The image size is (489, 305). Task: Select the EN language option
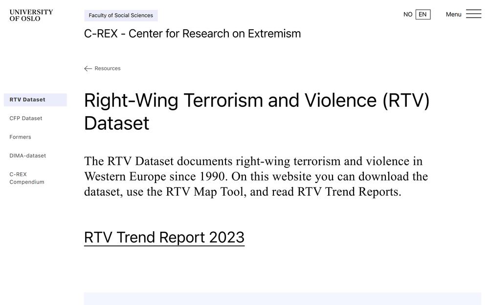(x=423, y=14)
